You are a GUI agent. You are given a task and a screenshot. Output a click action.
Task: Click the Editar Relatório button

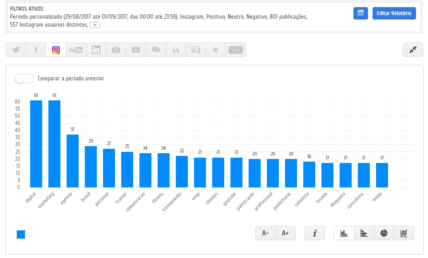point(394,13)
